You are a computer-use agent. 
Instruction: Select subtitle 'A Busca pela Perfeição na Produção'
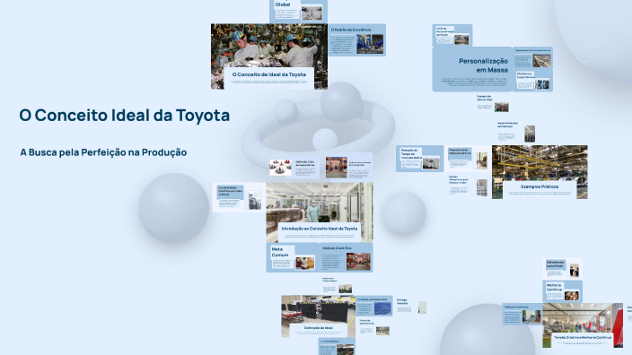103,152
